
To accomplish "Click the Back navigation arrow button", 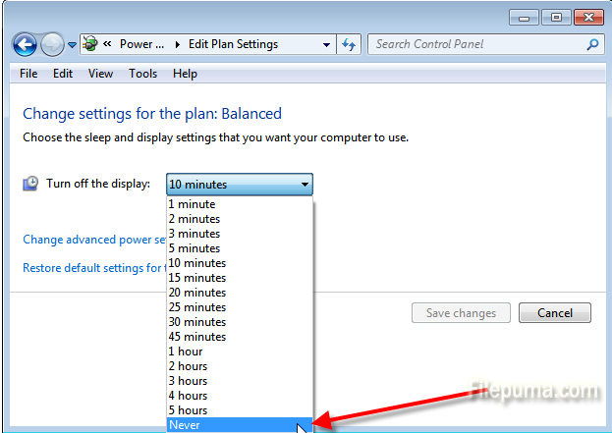I will pyautogui.click(x=25, y=44).
